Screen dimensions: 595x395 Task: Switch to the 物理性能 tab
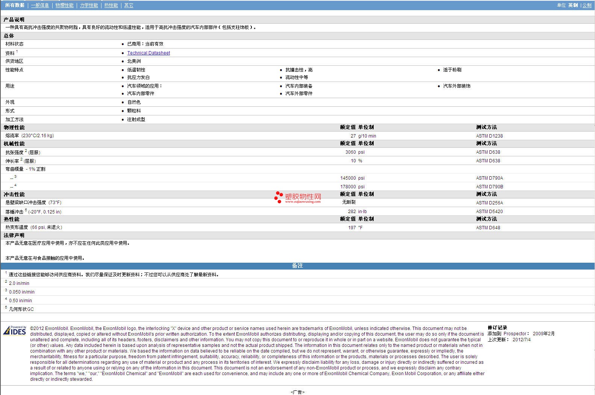64,5
